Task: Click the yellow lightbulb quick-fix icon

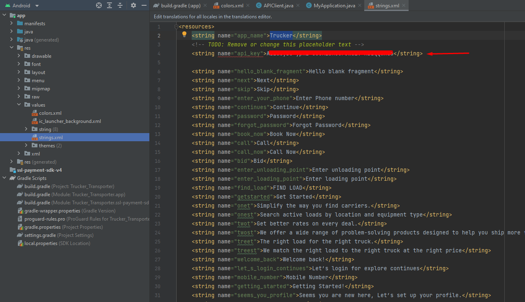Action: 184,35
